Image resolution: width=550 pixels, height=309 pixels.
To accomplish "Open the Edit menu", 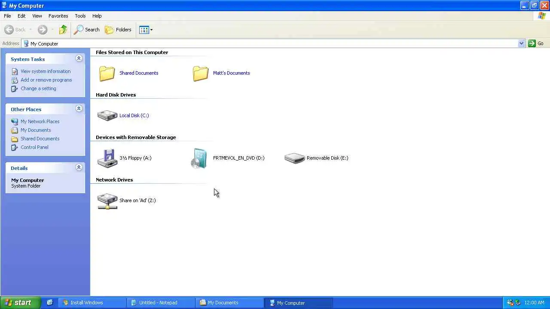I will coord(21,16).
